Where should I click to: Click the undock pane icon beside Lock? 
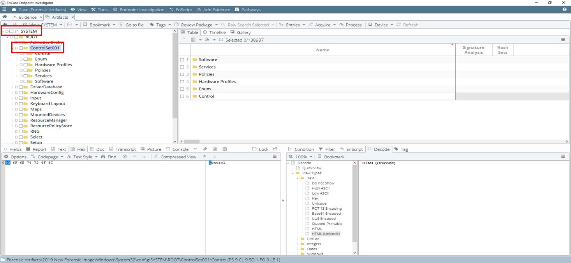[275, 149]
